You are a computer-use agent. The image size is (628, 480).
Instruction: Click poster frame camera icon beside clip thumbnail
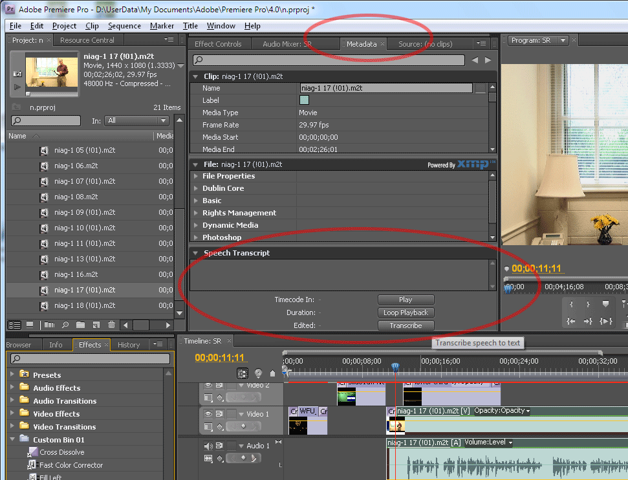17,74
